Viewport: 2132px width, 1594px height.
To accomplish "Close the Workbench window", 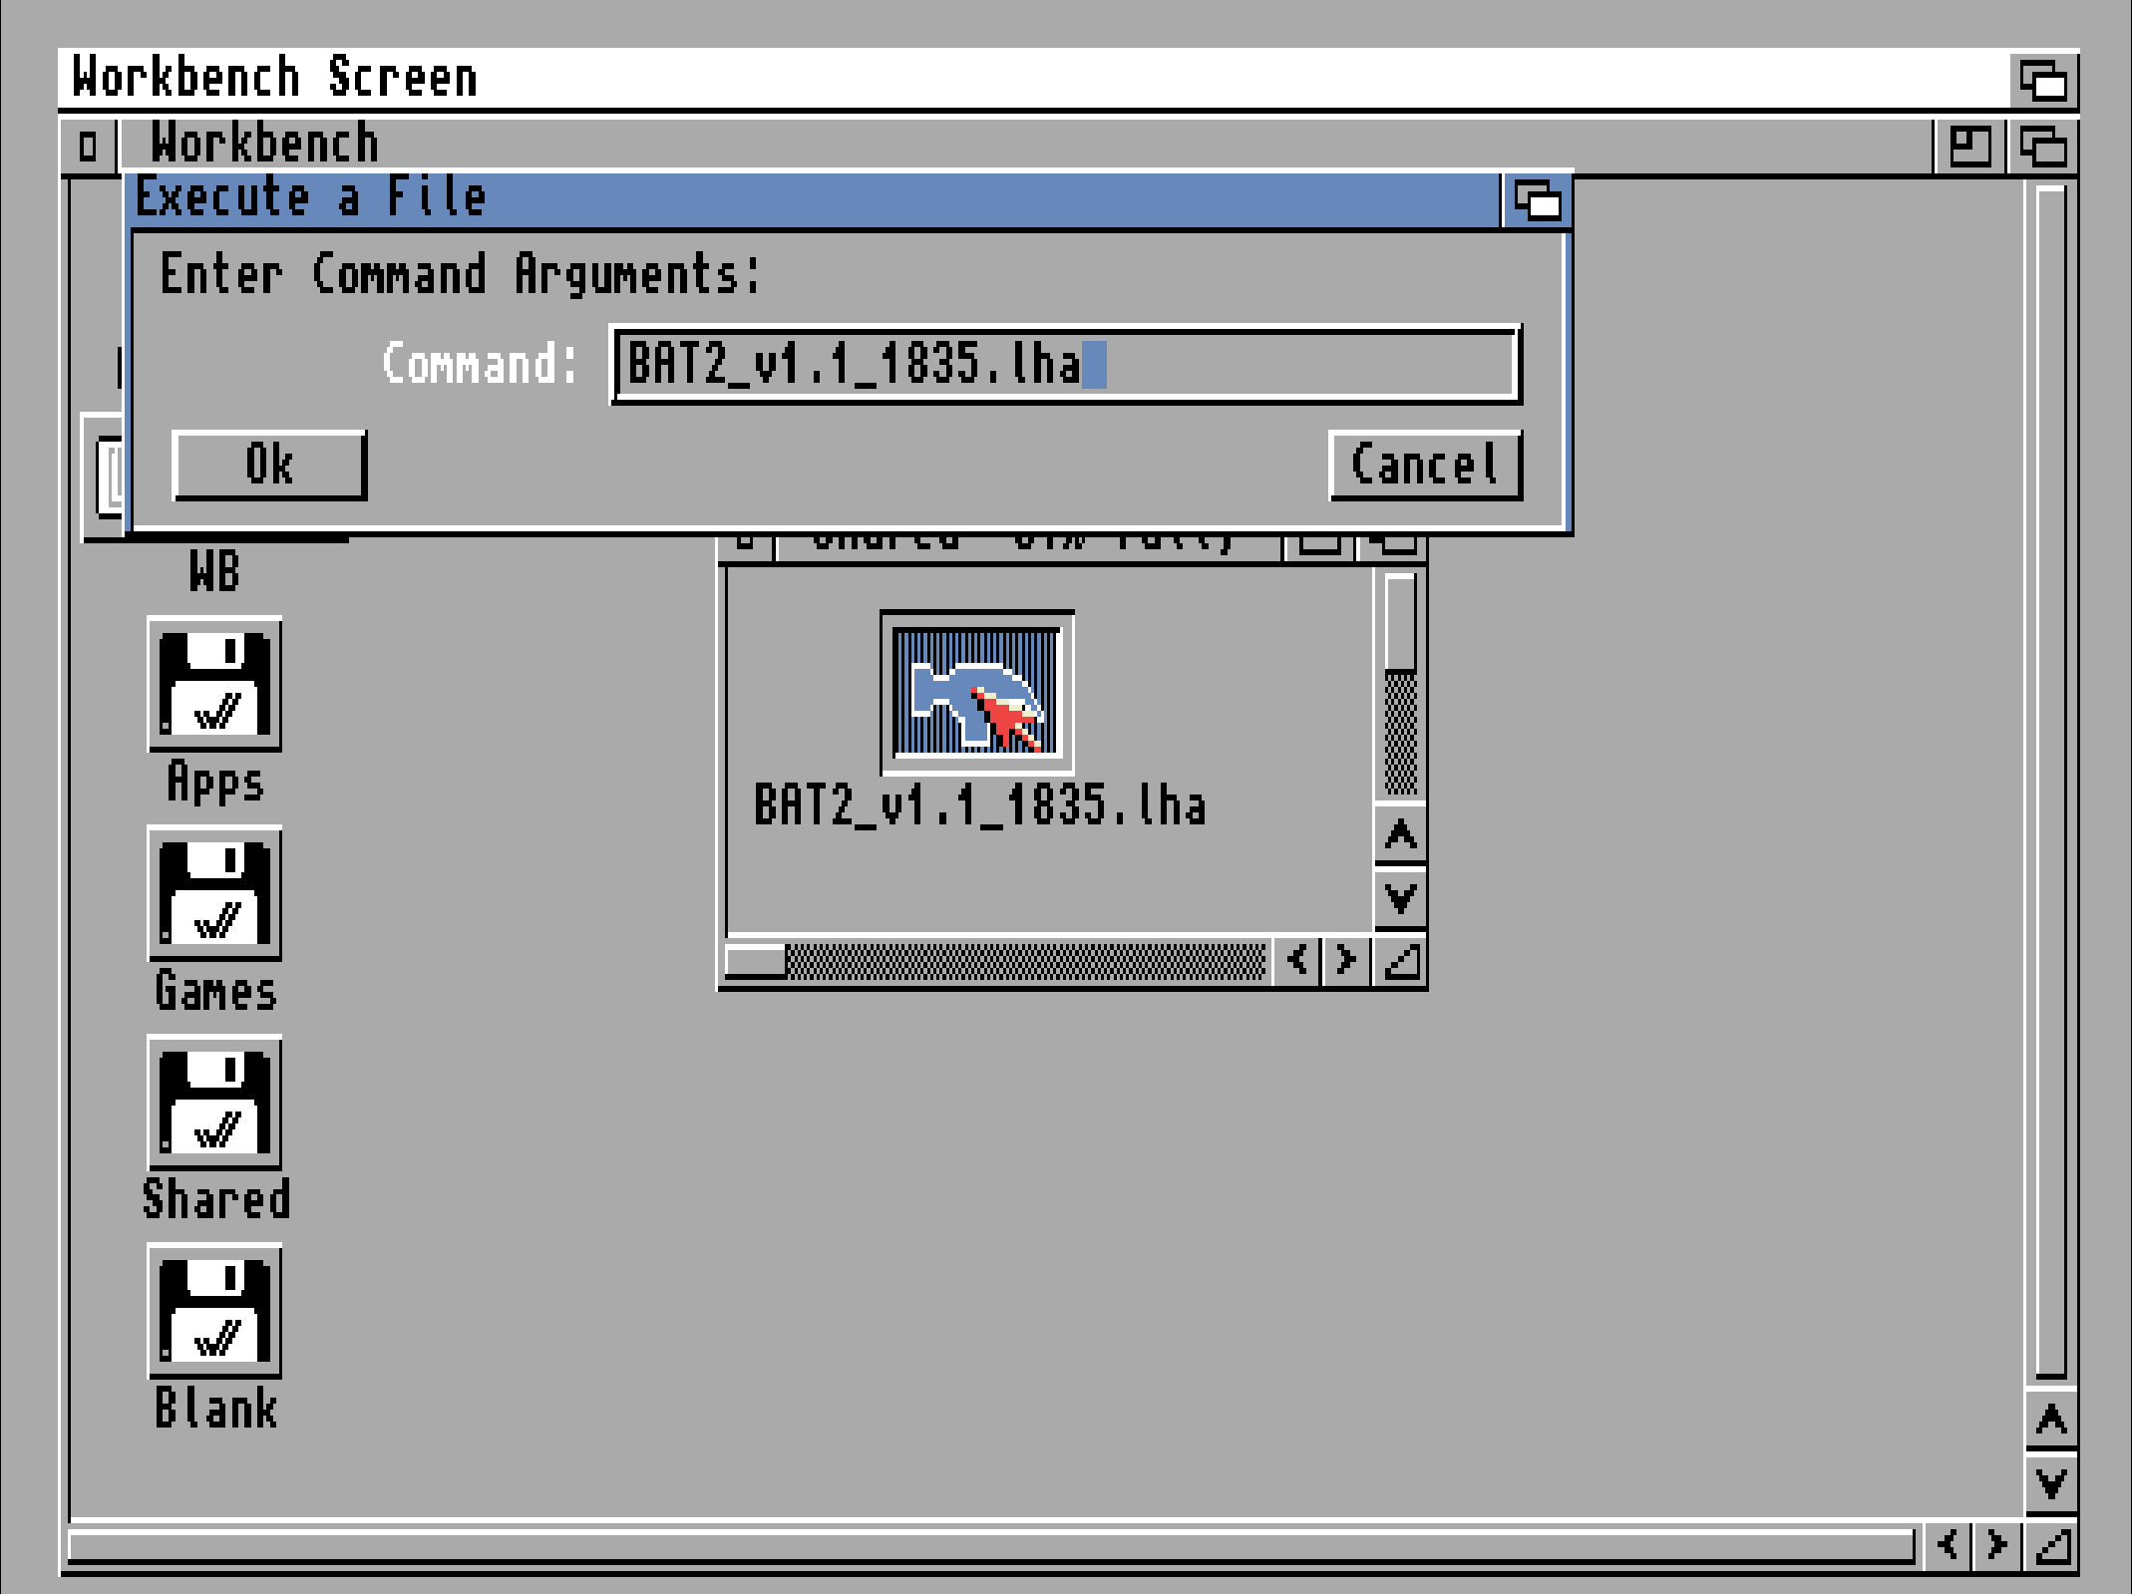I will (x=88, y=147).
